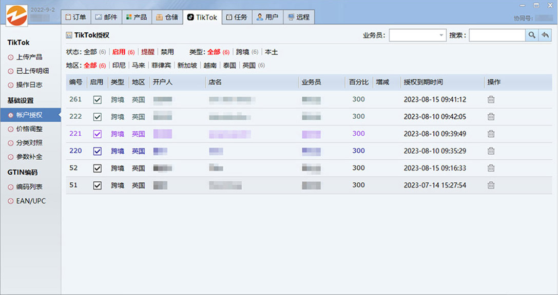Open EAN/UPC in the sidebar
558x295 pixels.
pyautogui.click(x=31, y=201)
